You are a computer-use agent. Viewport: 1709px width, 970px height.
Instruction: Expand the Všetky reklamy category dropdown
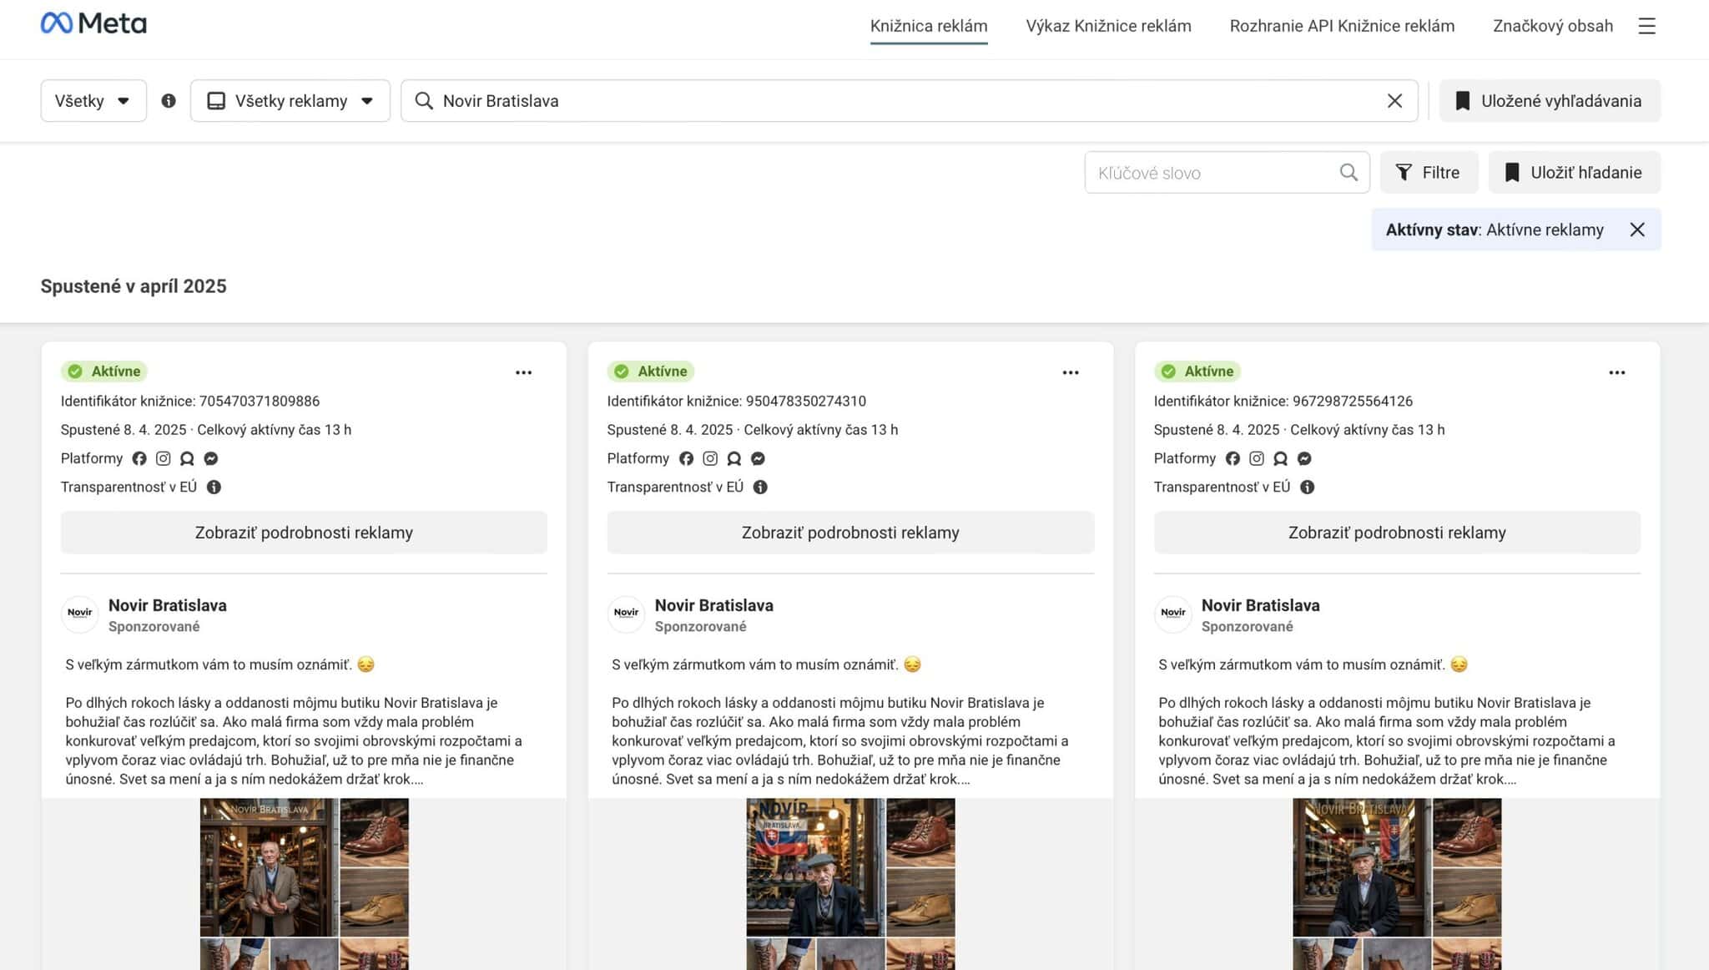(290, 101)
